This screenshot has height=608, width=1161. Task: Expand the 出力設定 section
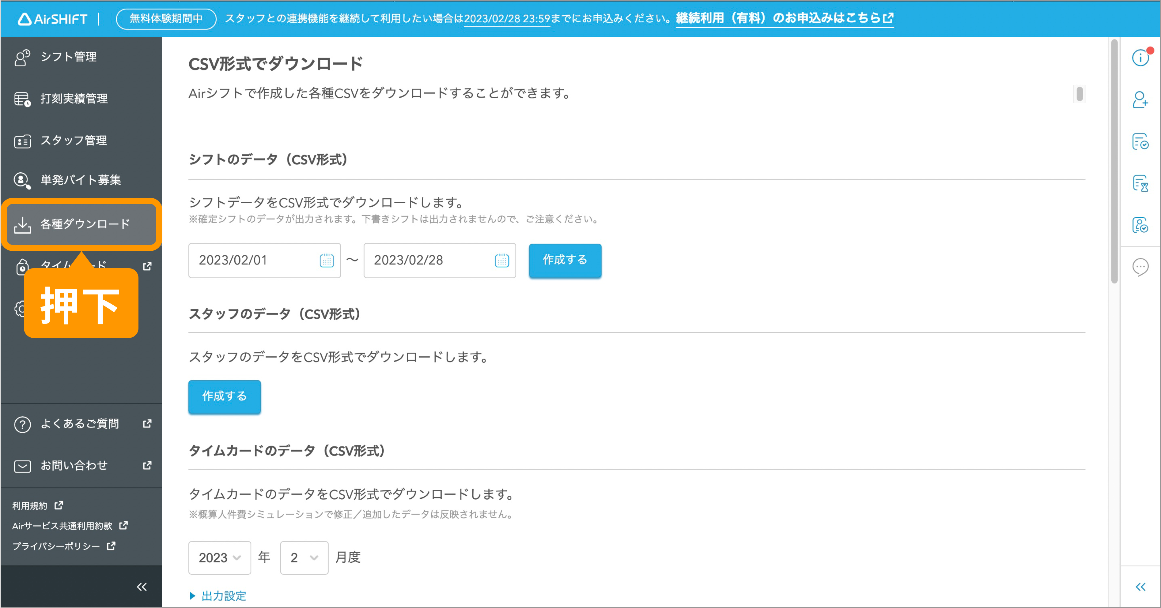click(218, 596)
